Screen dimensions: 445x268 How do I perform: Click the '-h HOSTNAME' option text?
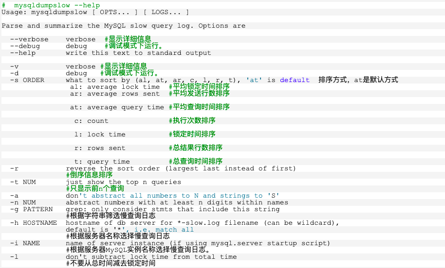pos(34,223)
